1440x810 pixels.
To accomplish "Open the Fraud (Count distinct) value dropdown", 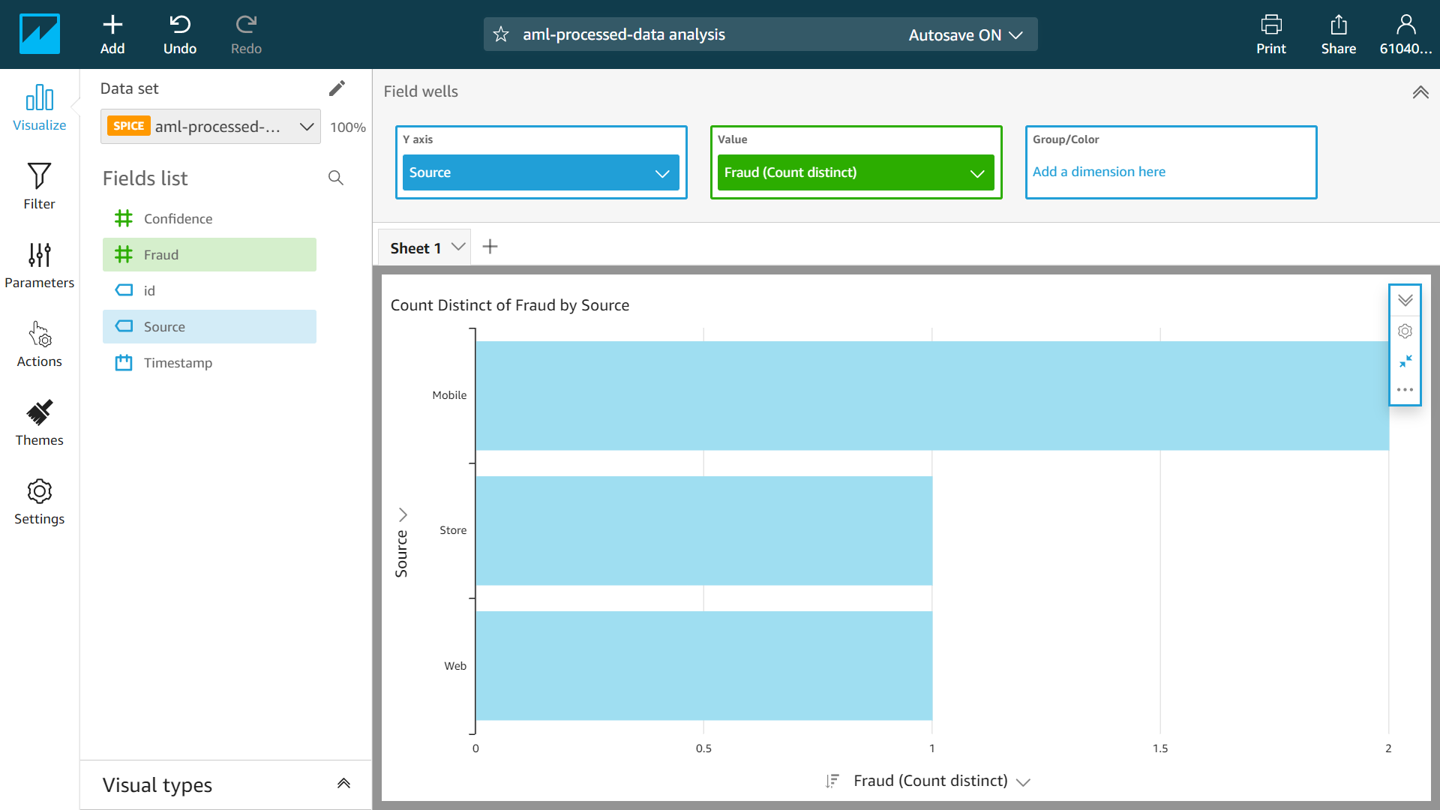I will [x=976, y=173].
